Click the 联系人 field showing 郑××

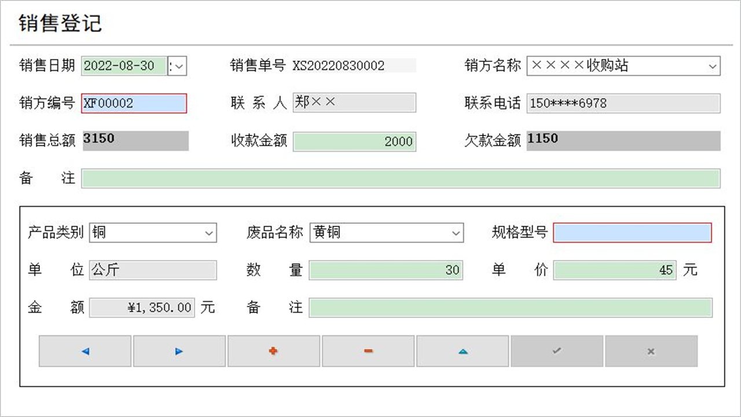354,103
